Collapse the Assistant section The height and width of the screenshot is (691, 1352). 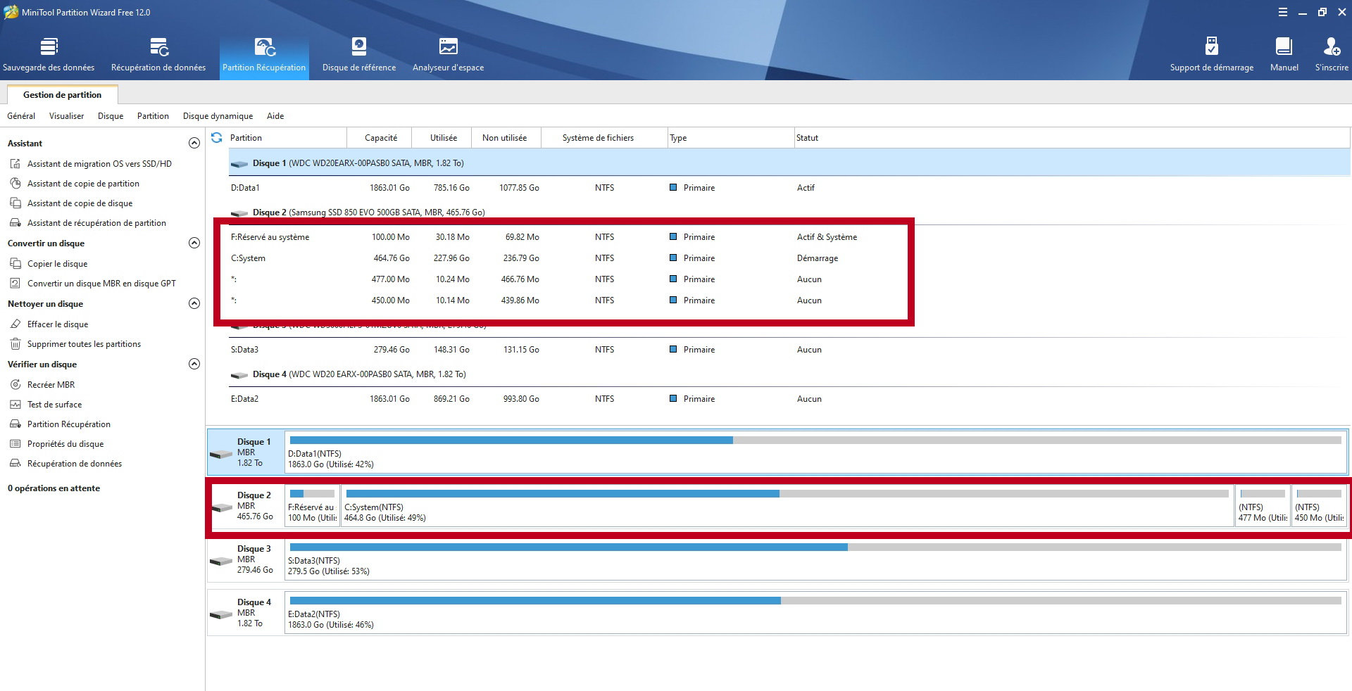(194, 144)
